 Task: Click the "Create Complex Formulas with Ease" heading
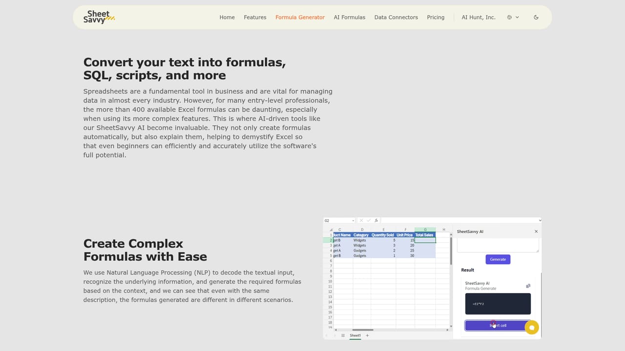(145, 250)
